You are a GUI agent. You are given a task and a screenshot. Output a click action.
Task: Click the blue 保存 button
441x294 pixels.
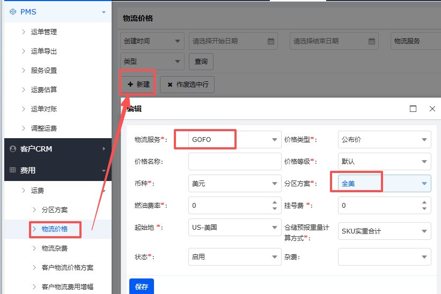click(x=142, y=287)
